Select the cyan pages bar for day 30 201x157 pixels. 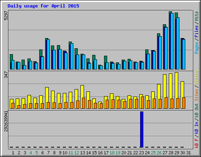coord(184,54)
